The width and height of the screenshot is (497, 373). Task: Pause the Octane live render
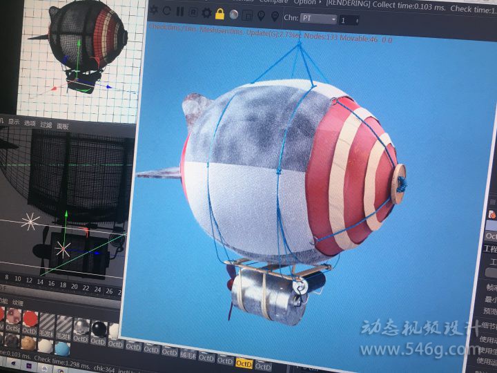[179, 12]
